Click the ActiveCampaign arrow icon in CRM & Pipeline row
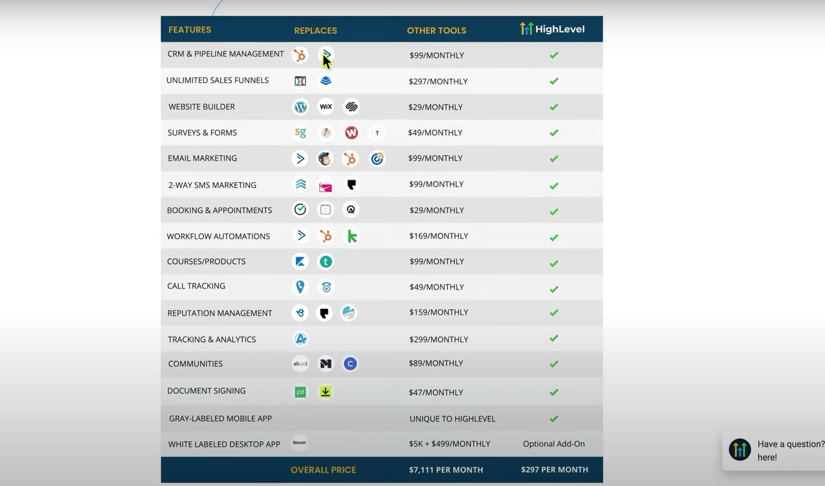 click(326, 54)
